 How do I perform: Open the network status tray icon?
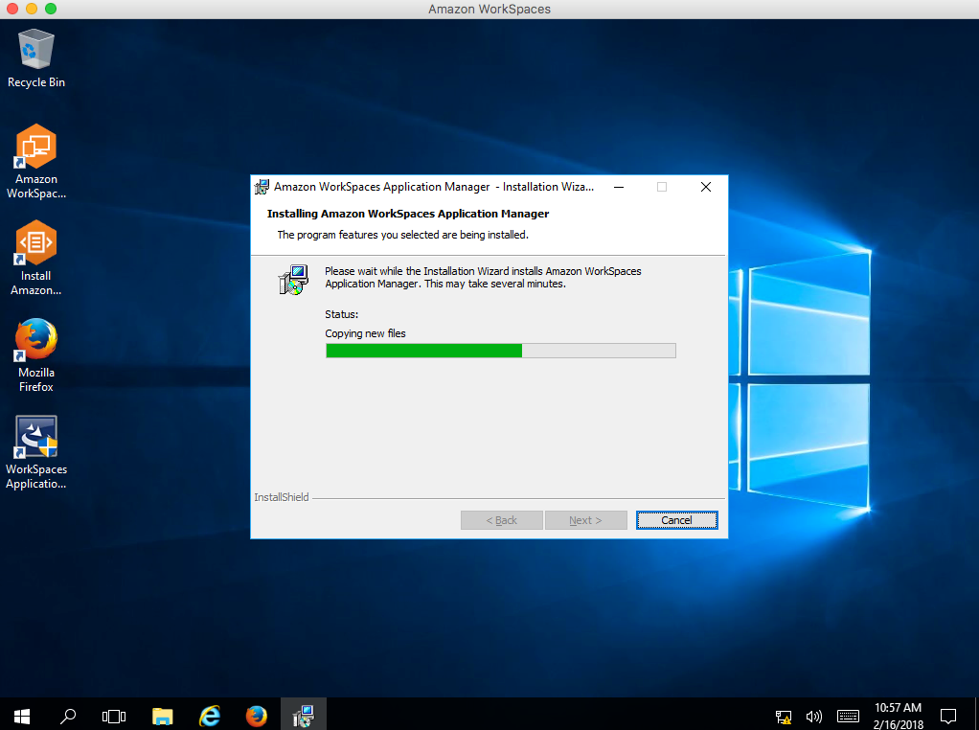coord(783,716)
